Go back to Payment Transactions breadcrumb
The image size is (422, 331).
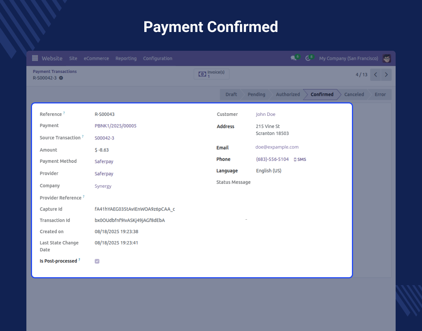(x=55, y=71)
